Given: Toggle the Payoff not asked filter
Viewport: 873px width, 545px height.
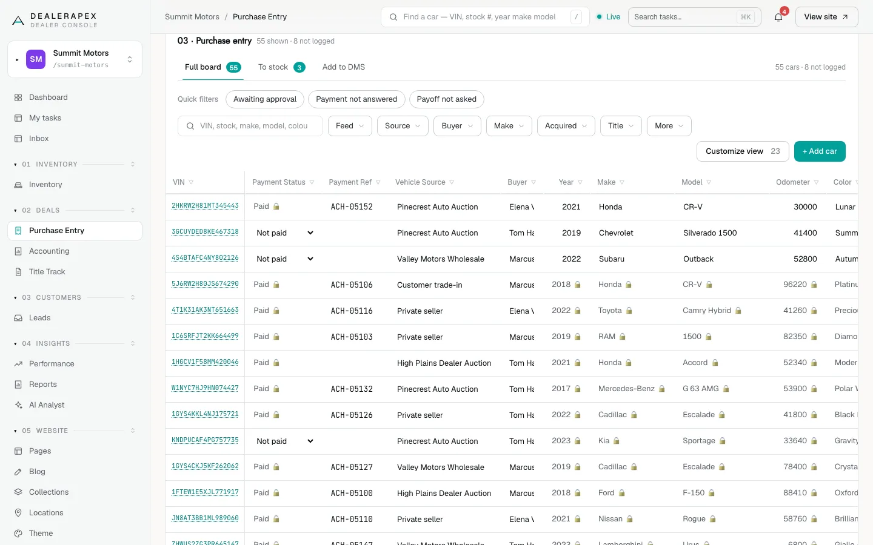Looking at the screenshot, I should 446,99.
